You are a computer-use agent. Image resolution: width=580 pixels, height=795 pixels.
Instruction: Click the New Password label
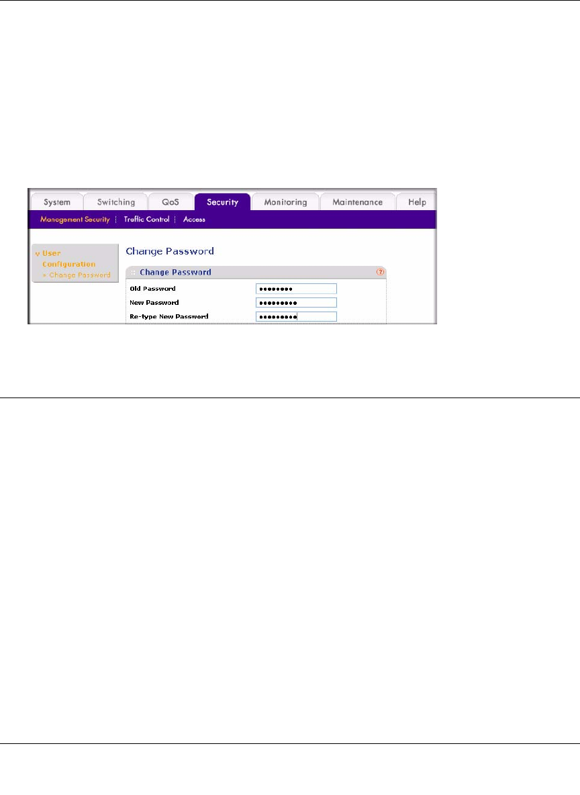[x=154, y=303]
